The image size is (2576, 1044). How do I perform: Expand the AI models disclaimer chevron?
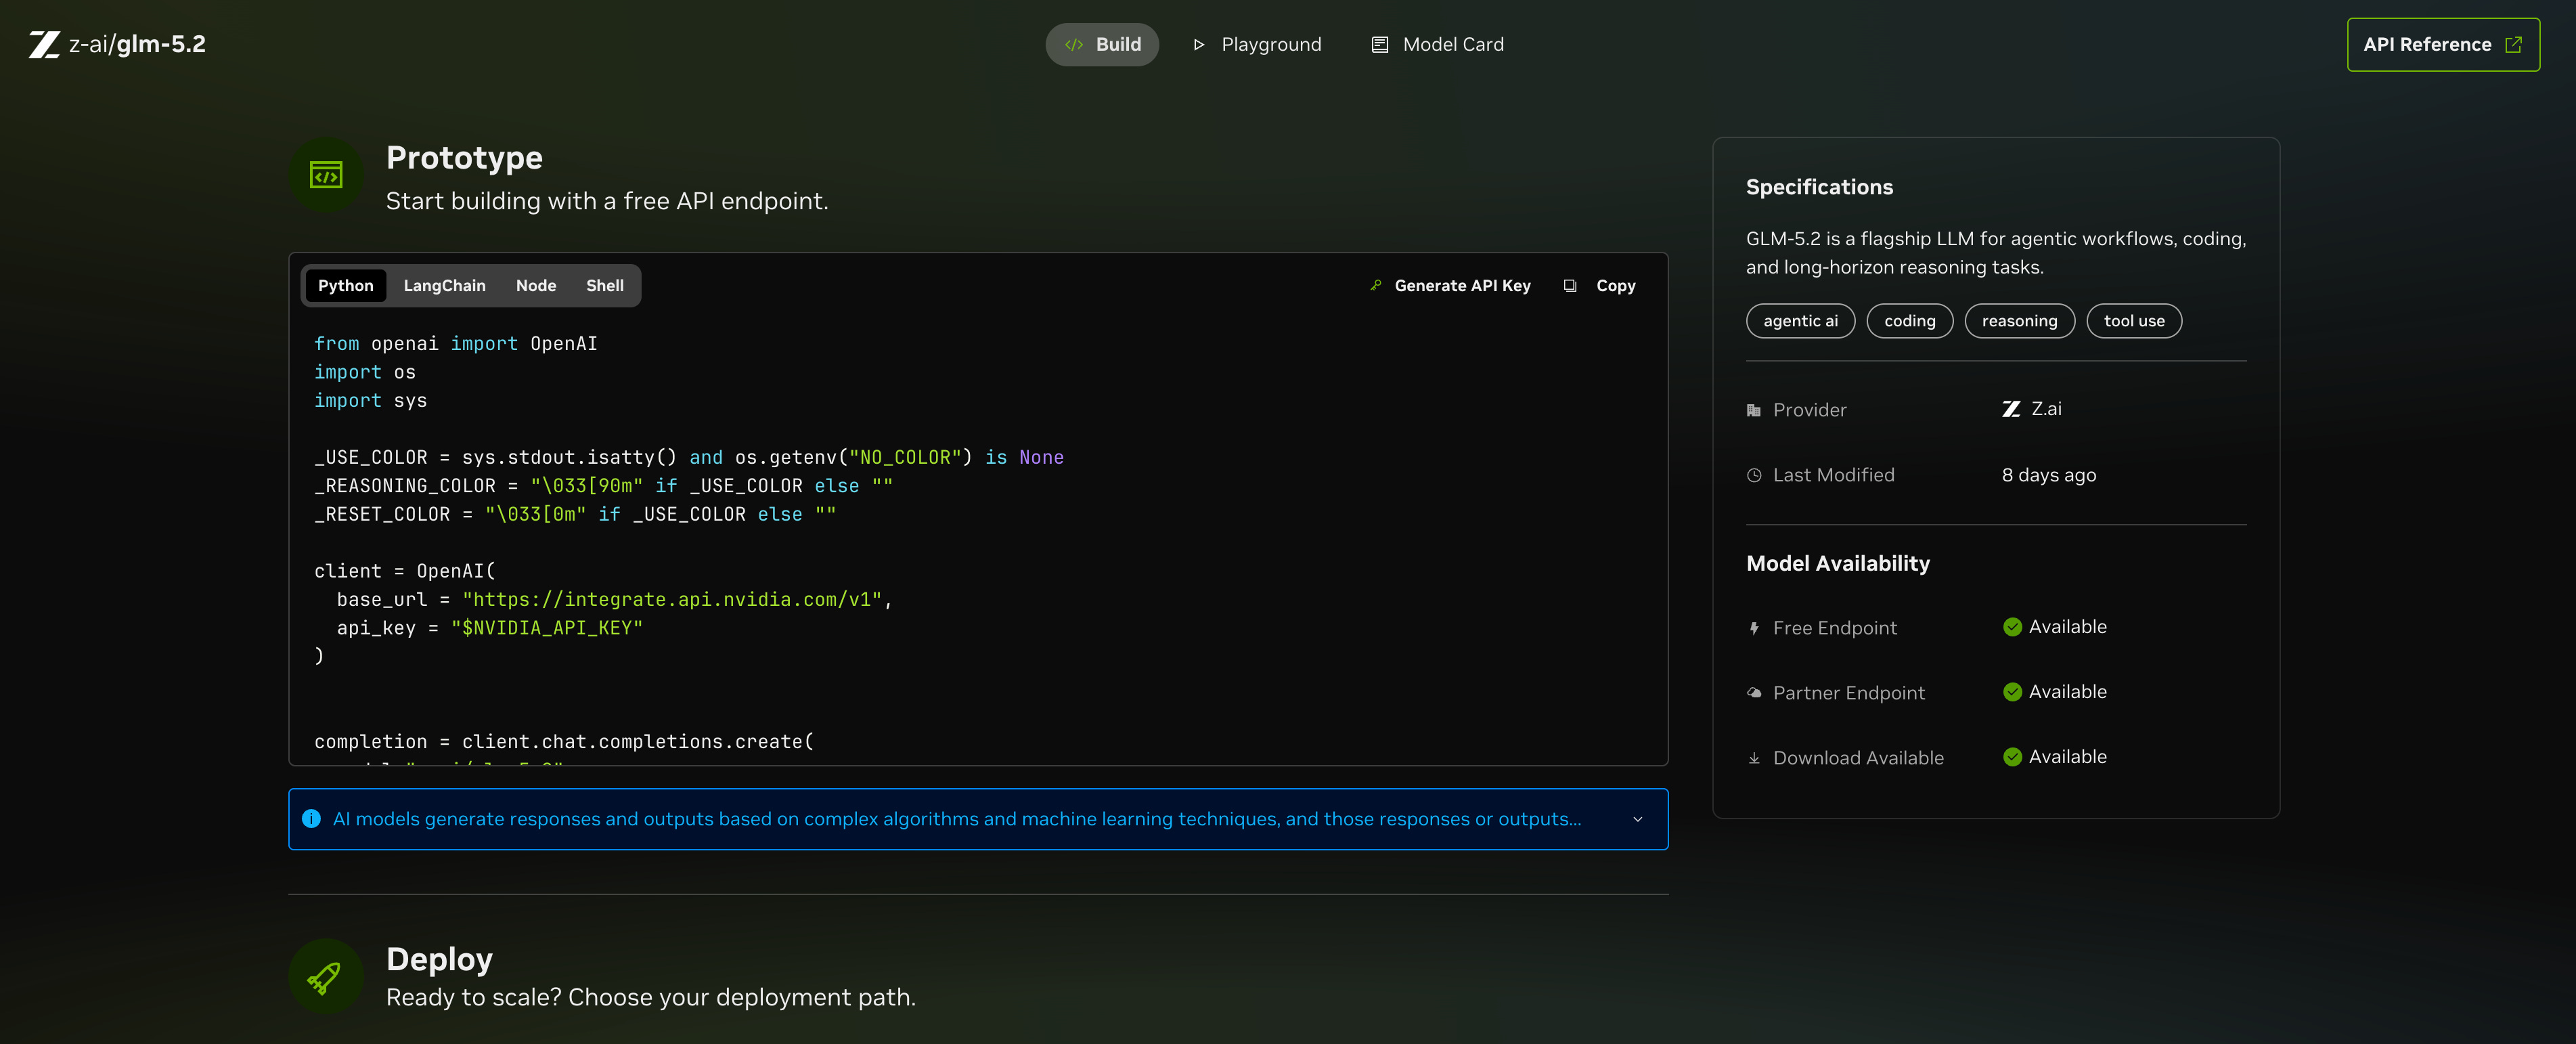[x=1638, y=820]
